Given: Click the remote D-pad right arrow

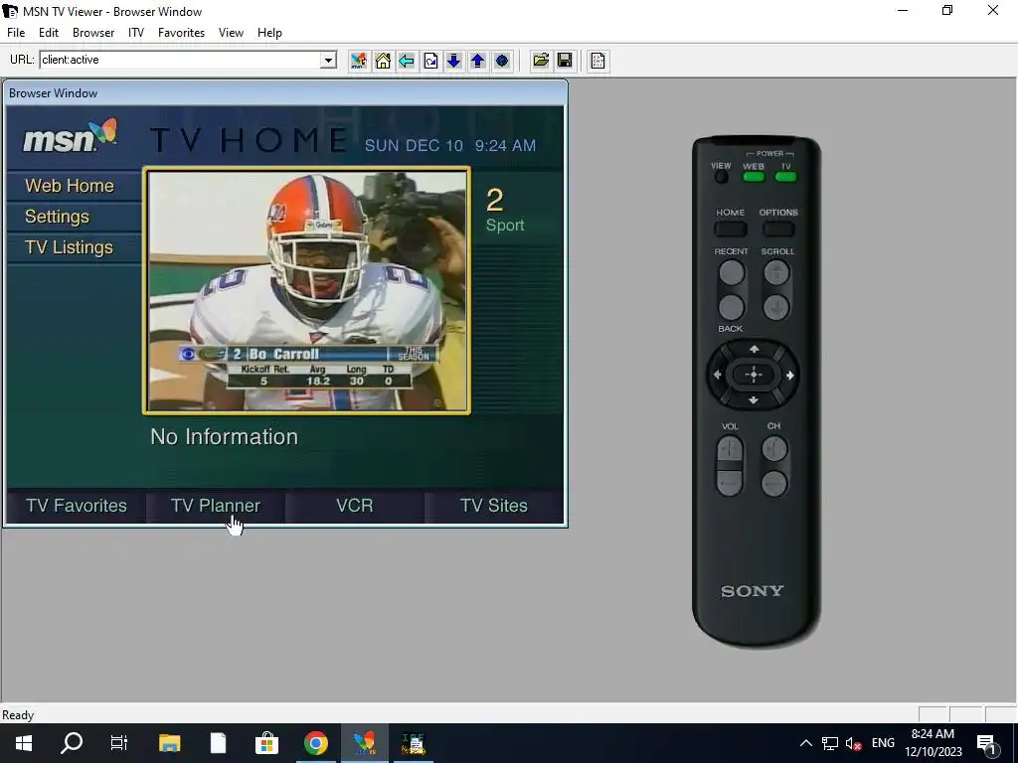Looking at the screenshot, I should [x=790, y=375].
